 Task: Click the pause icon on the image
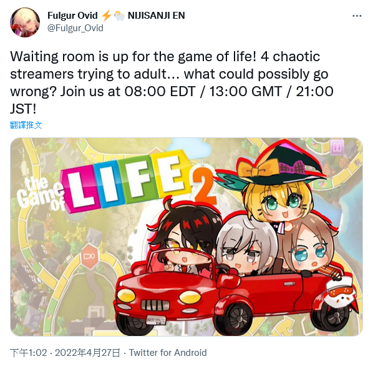tap(337, 147)
